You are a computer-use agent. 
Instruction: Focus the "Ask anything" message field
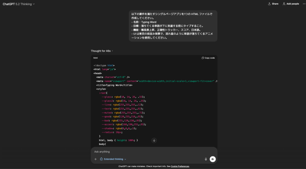(x=149, y=152)
